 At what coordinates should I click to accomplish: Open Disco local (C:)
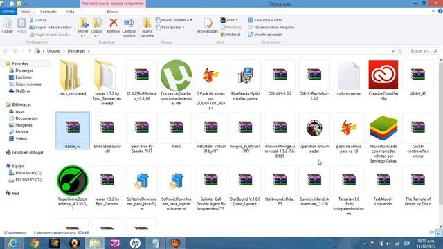pyautogui.click(x=28, y=173)
